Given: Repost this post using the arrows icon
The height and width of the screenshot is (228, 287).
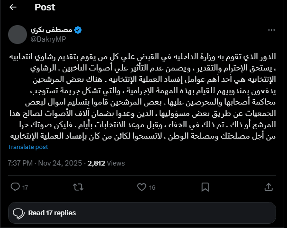Looking at the screenshot, I should (x=76, y=187).
